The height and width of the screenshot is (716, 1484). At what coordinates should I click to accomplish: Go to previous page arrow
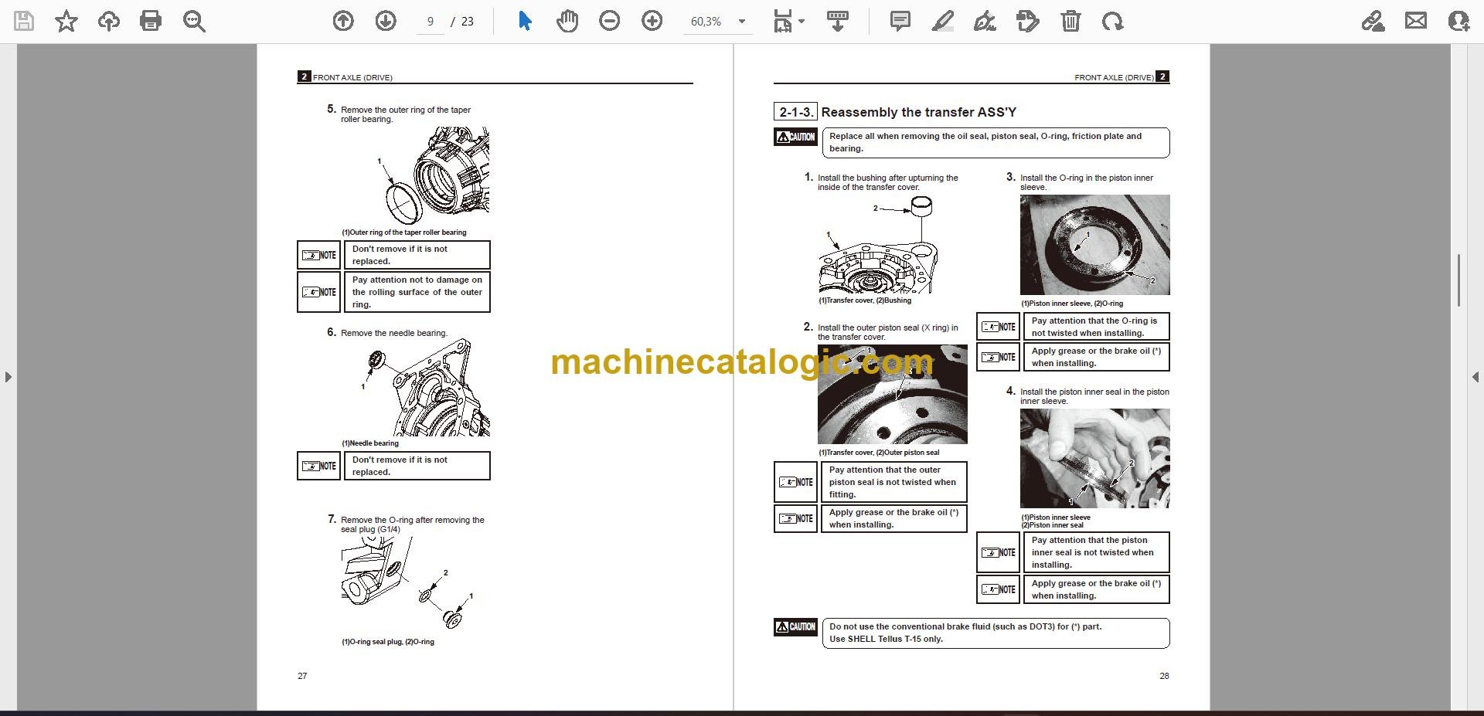(343, 21)
